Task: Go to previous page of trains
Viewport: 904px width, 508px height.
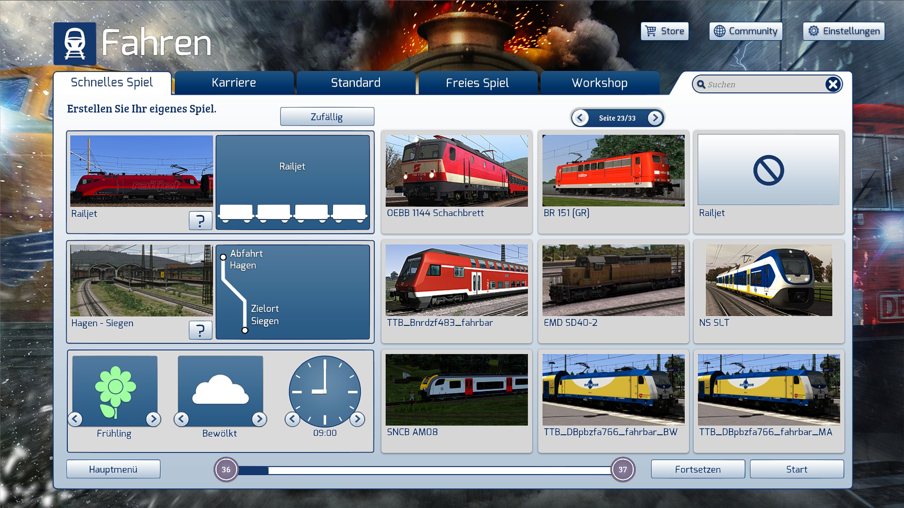Action: tap(580, 118)
